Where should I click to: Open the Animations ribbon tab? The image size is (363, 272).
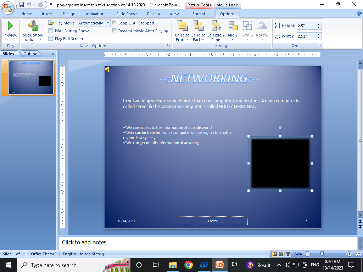tap(96, 14)
